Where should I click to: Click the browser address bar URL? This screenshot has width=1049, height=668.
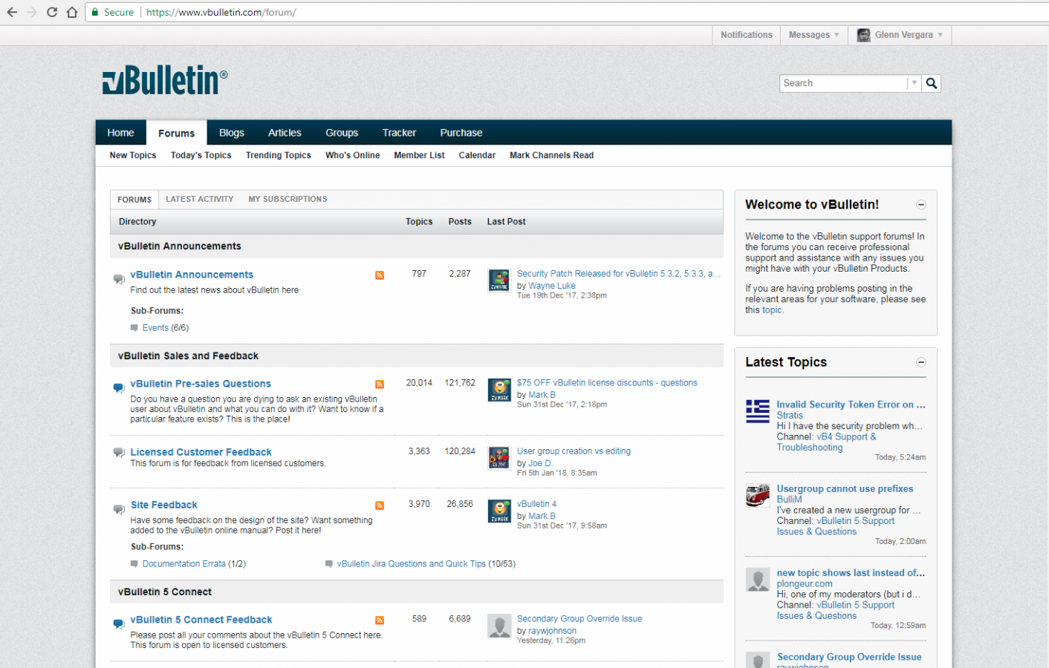[221, 12]
